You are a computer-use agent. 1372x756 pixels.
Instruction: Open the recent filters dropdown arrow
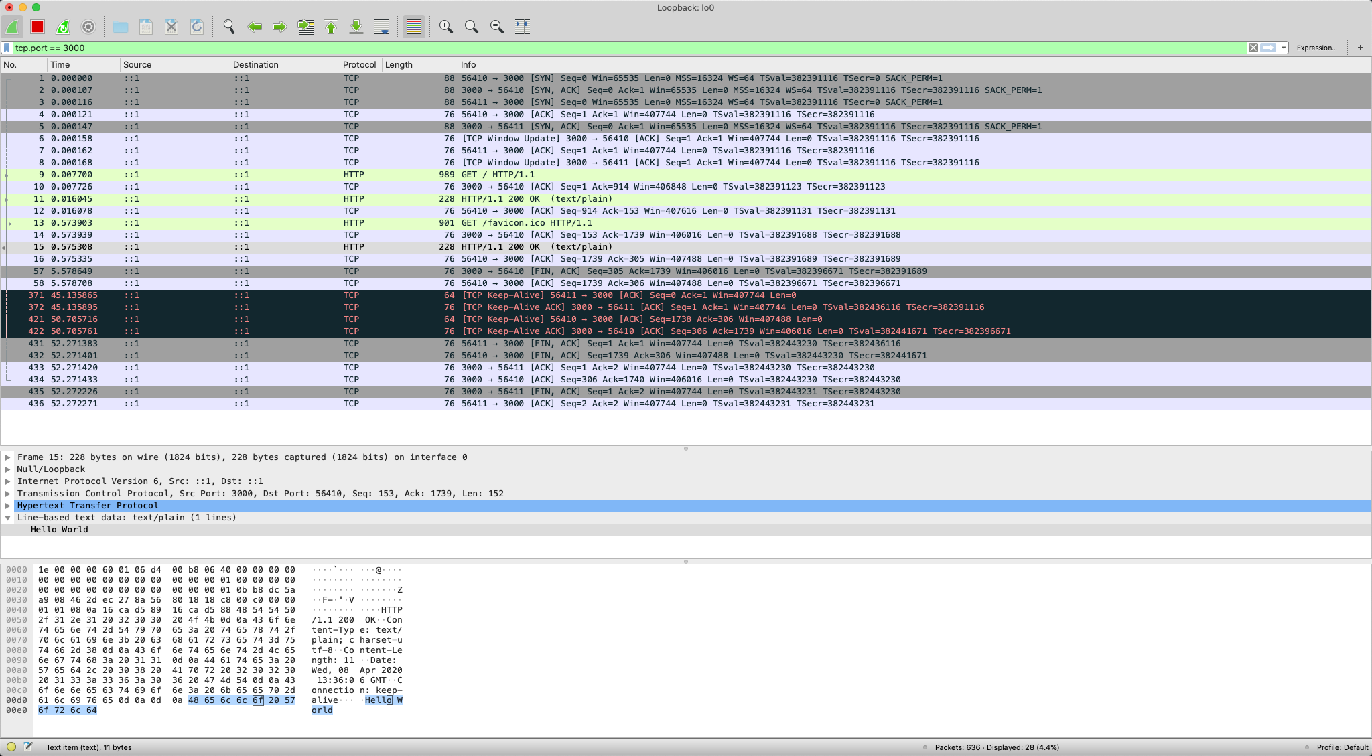[x=1284, y=48]
